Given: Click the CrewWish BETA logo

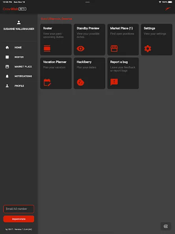Looking at the screenshot, I should (15, 9).
